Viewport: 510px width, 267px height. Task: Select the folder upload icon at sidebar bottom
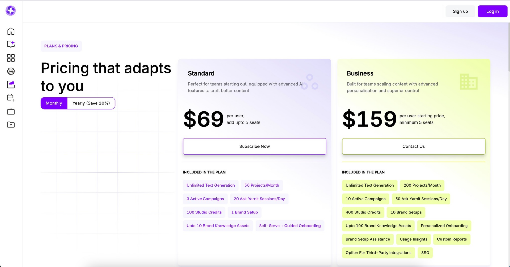pos(11,125)
